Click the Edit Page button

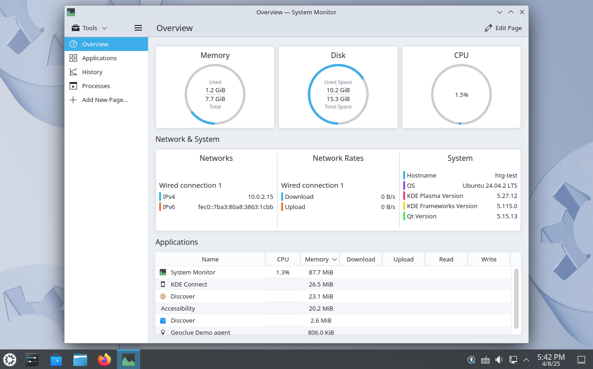tap(503, 28)
